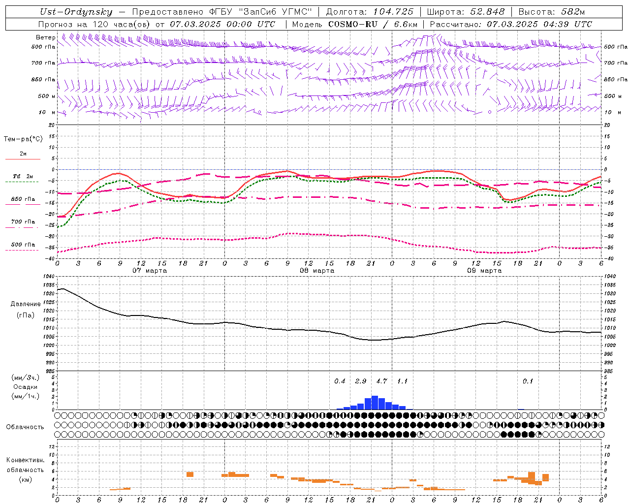
Task: Click the station name Ust-Ordynsky in header
Action: point(76,12)
